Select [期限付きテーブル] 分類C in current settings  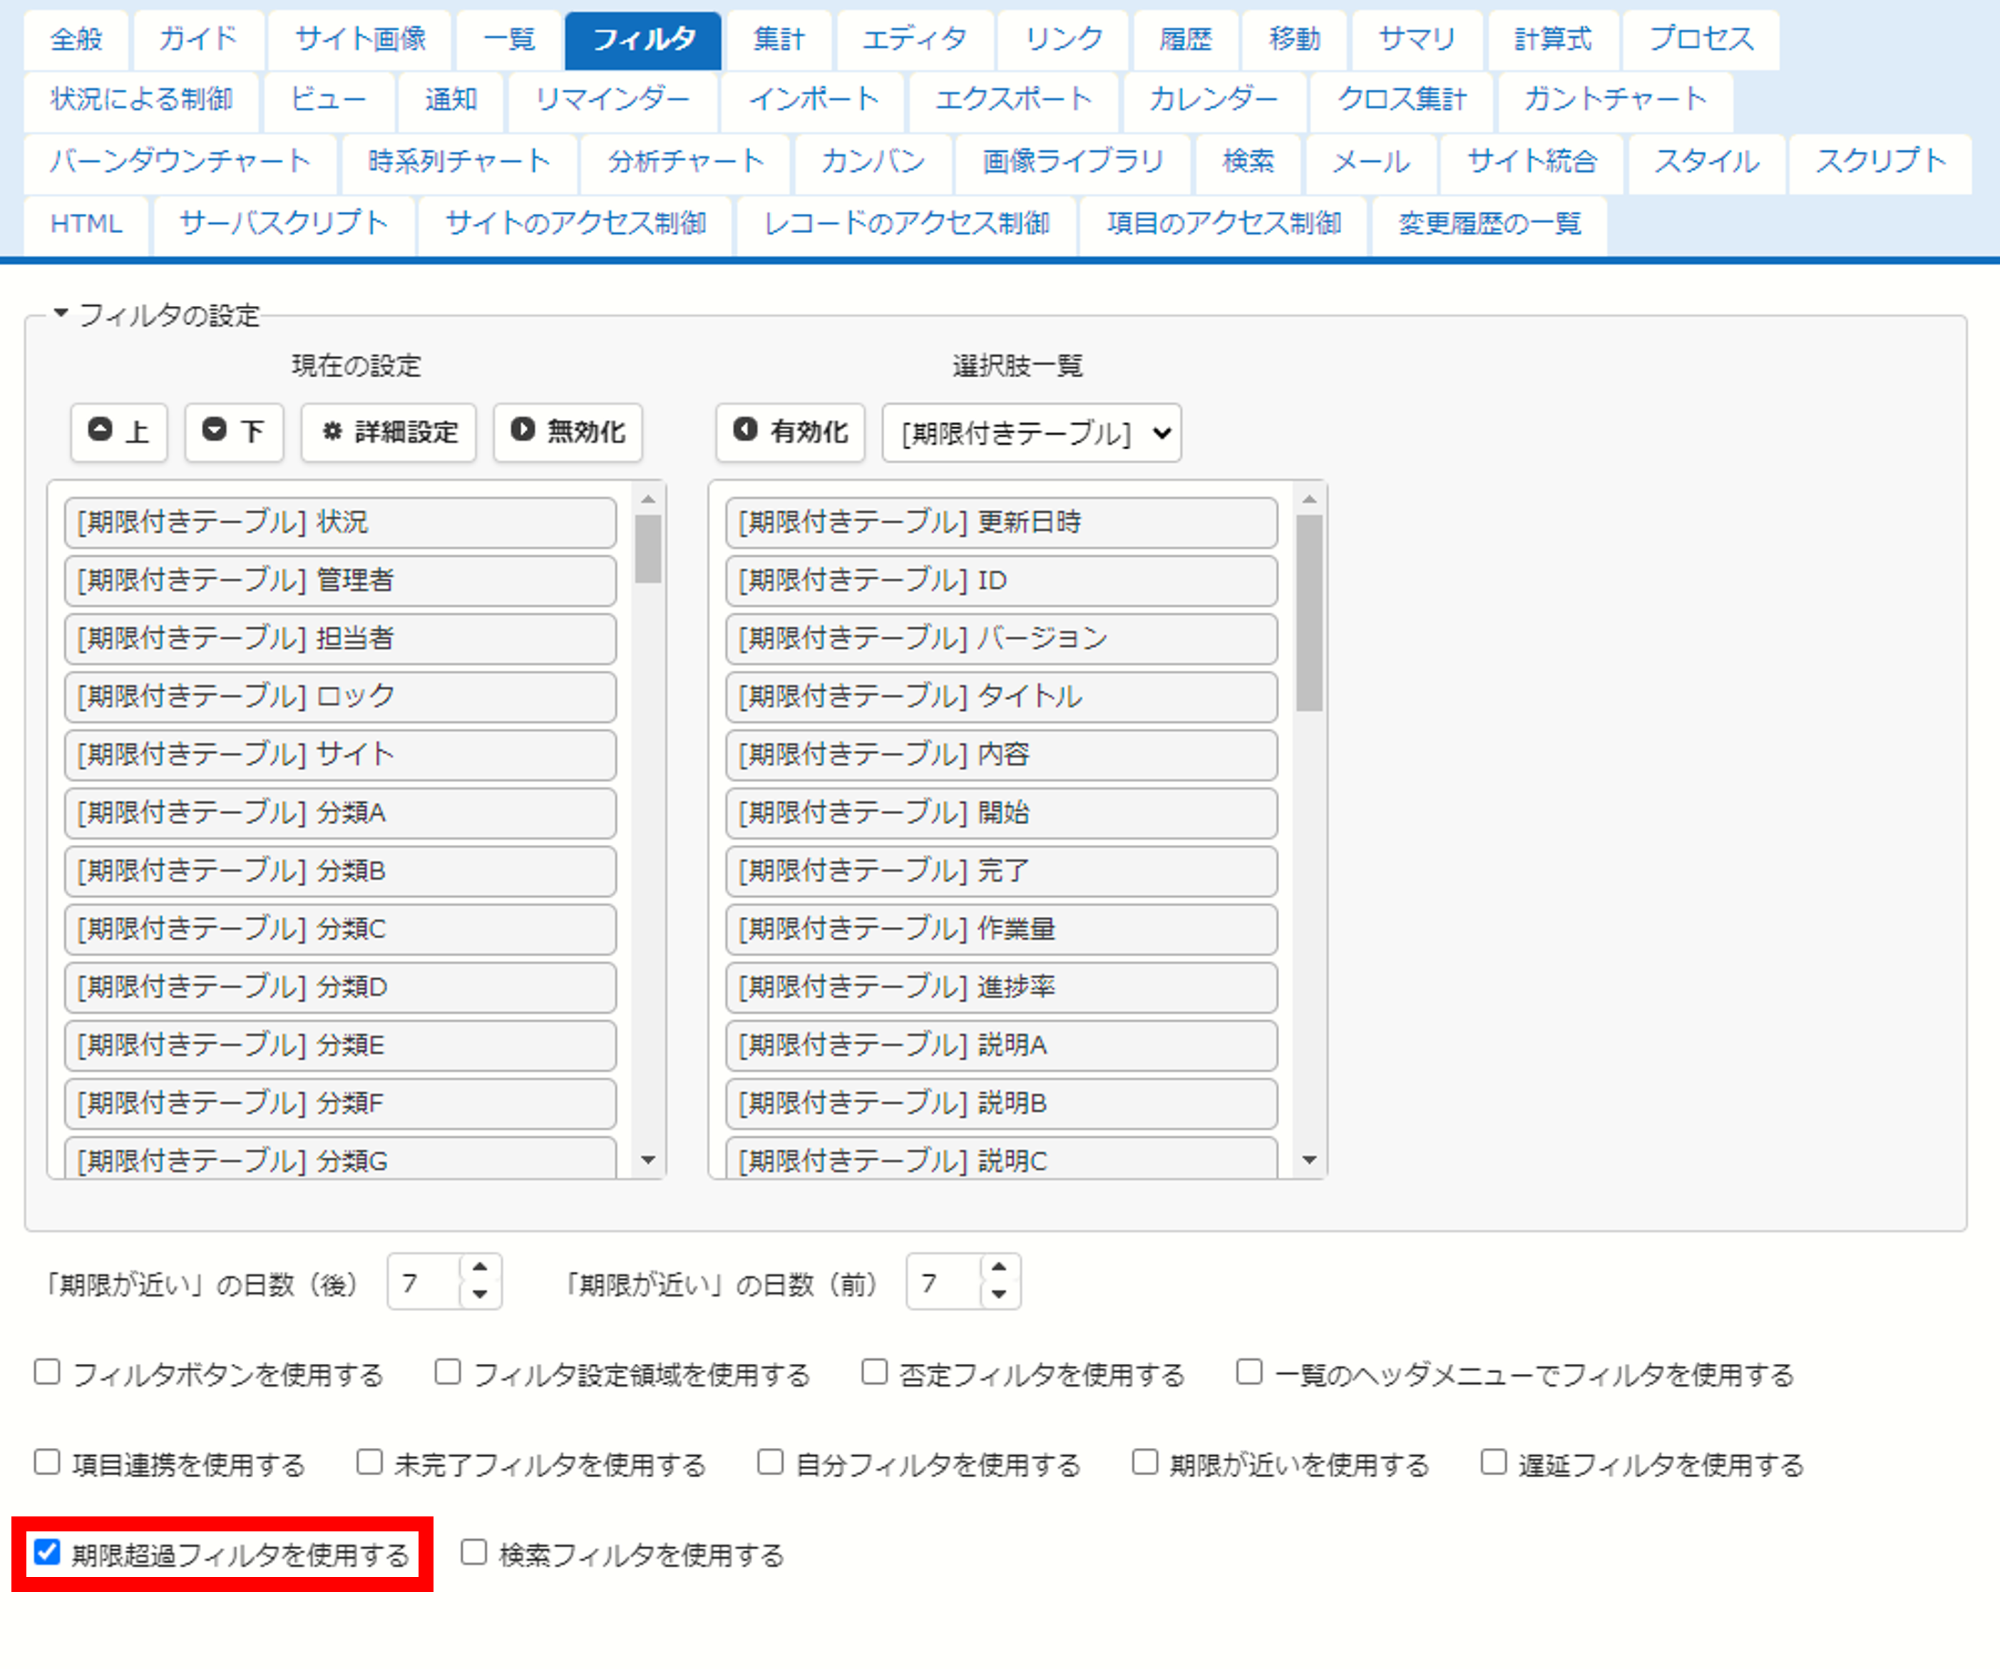pos(340,929)
